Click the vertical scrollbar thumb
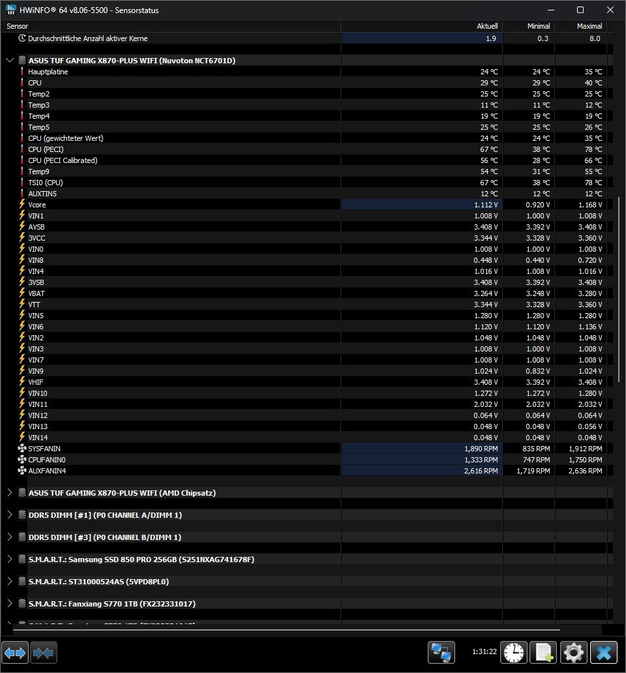This screenshot has width=626, height=673. coord(619,290)
